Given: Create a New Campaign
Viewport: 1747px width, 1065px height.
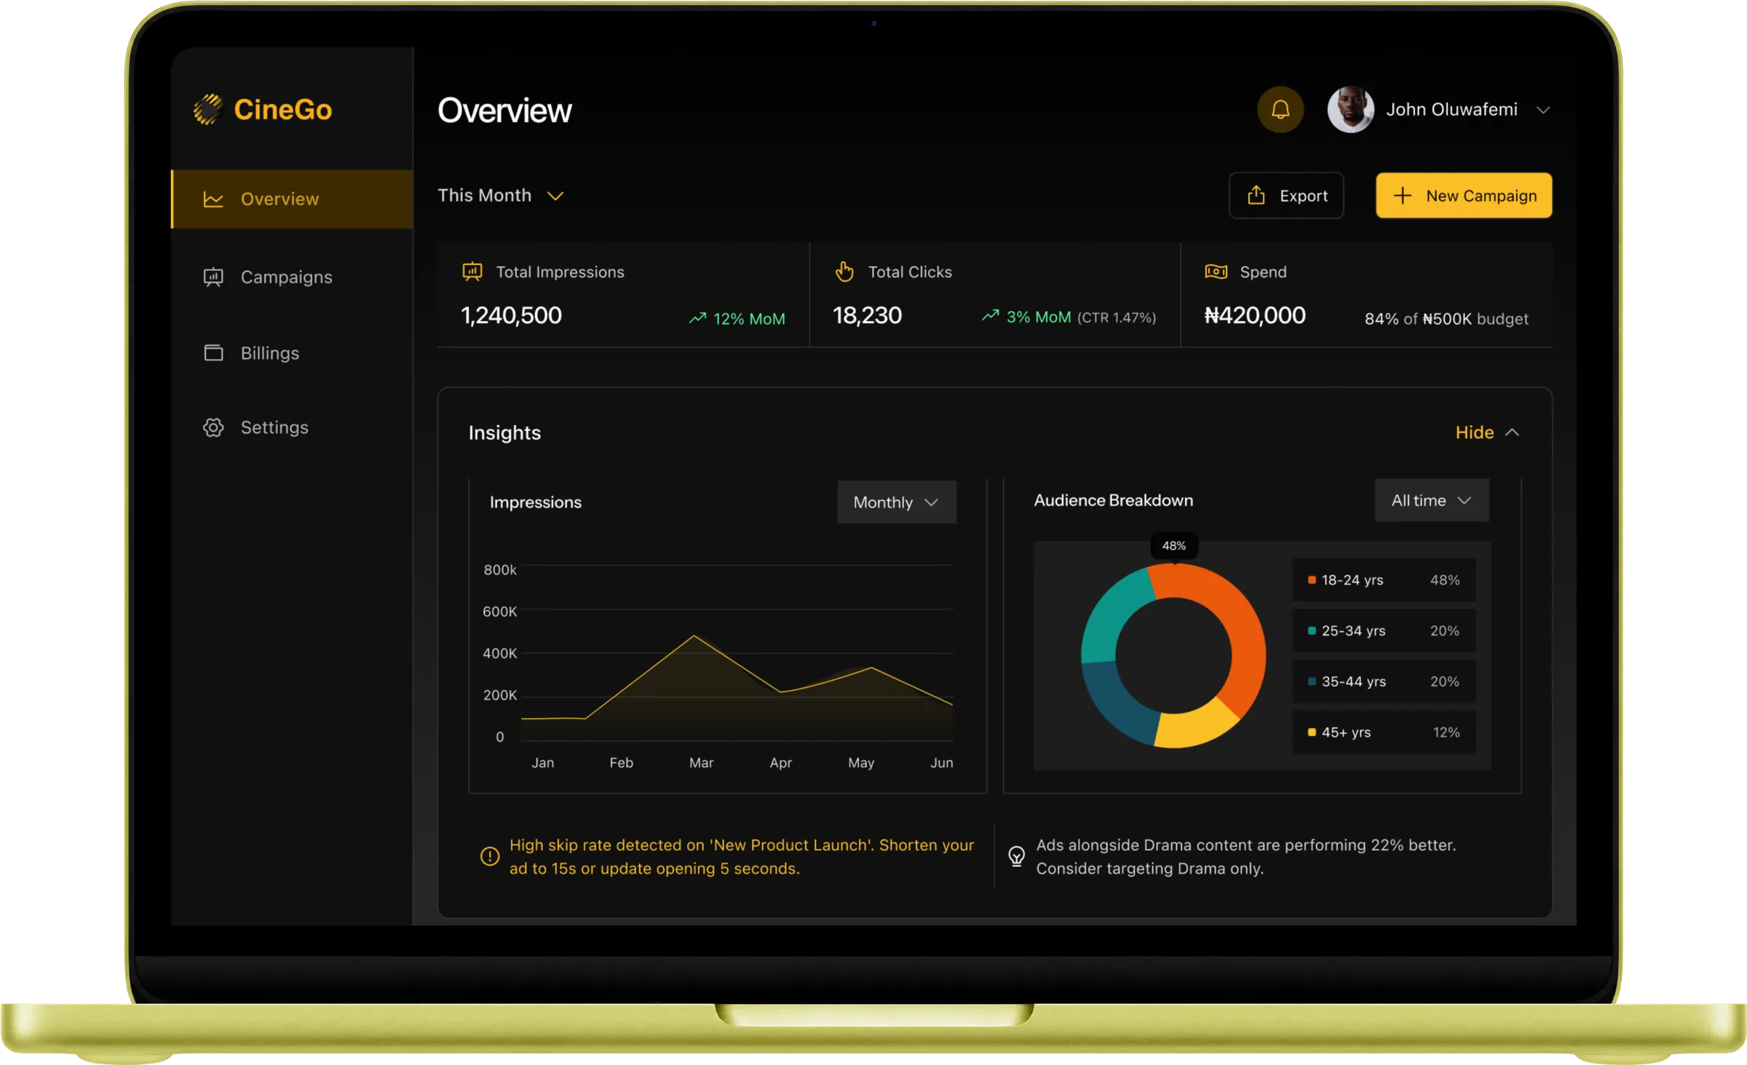Looking at the screenshot, I should click(x=1464, y=196).
